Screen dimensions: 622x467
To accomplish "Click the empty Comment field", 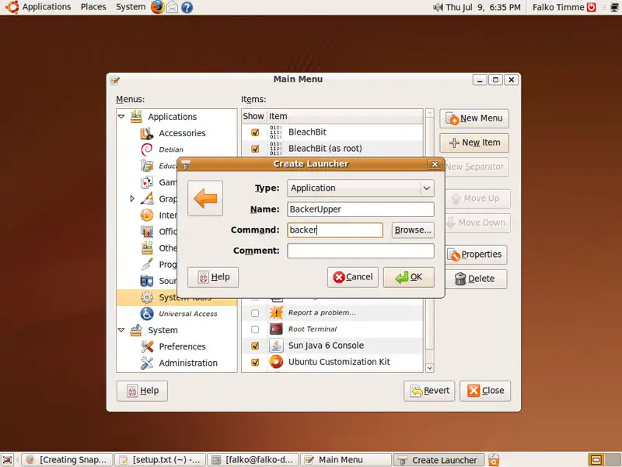I will (x=361, y=251).
